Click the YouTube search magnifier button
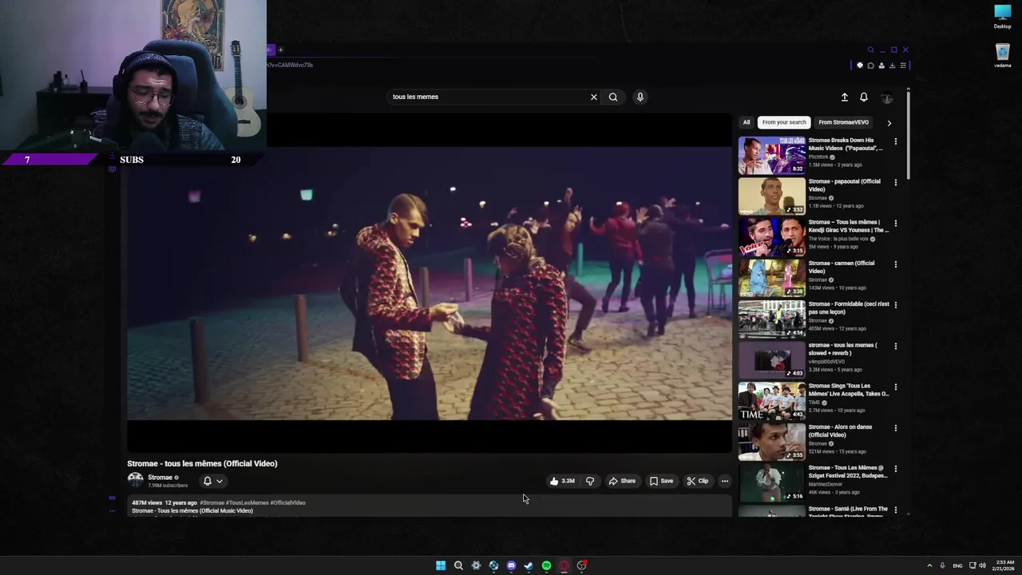Image resolution: width=1022 pixels, height=575 pixels. click(x=613, y=97)
